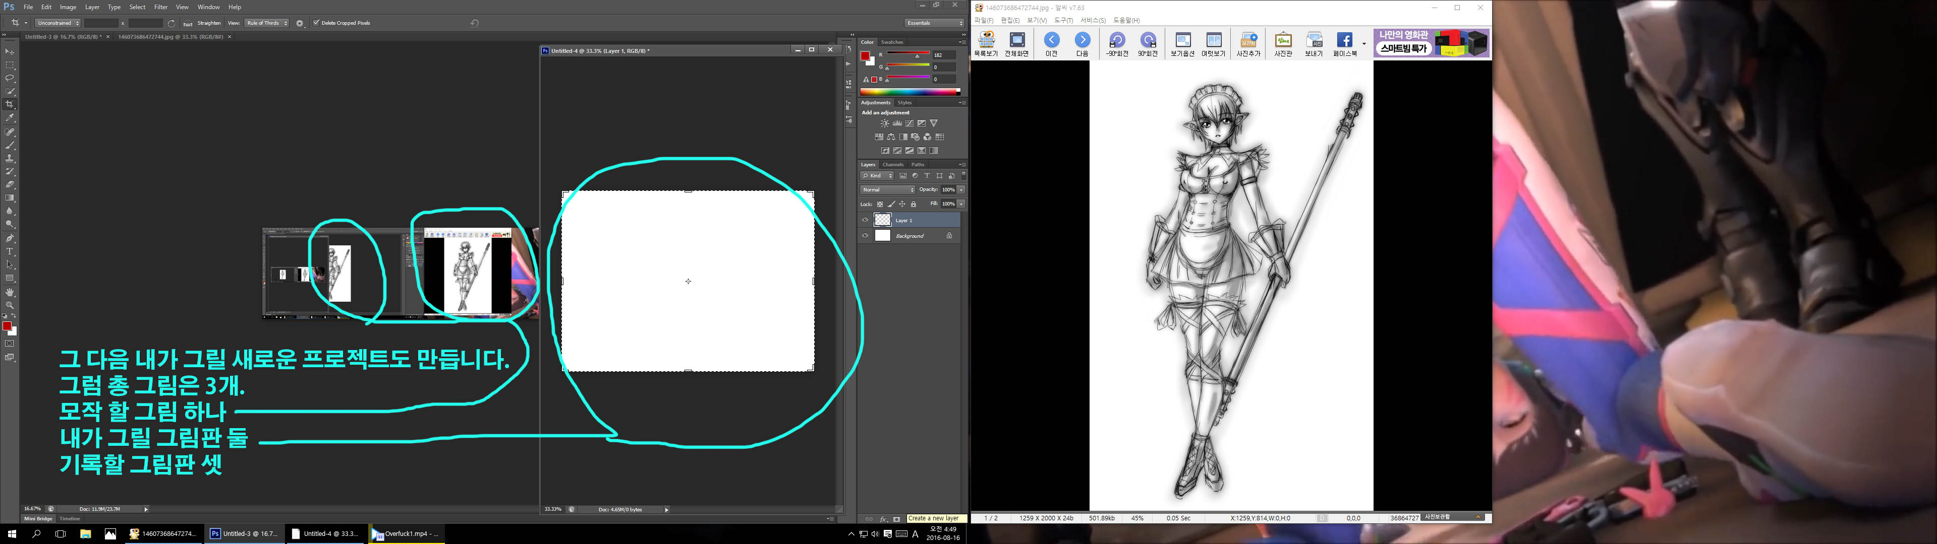
Task: Select the Rectangular Marquee tool
Action: click(x=10, y=64)
